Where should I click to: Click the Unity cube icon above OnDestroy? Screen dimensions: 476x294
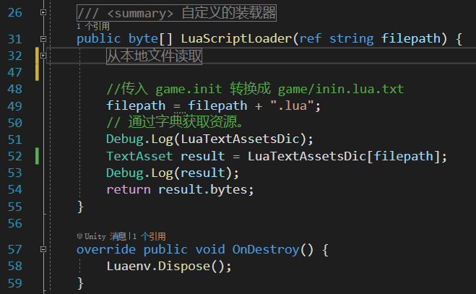point(79,236)
